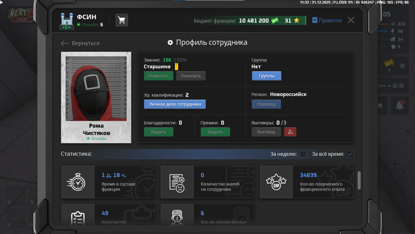The image size is (415, 234).
Task: Click "Перевод" region transfer button
Action: pyautogui.click(x=266, y=104)
